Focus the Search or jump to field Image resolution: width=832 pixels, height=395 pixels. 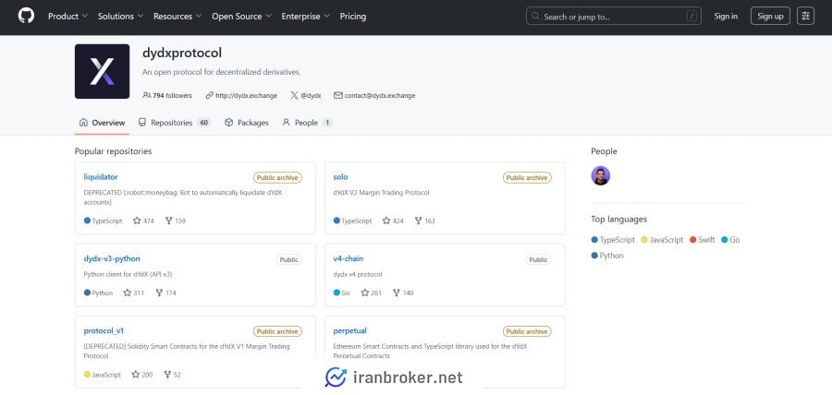click(614, 17)
